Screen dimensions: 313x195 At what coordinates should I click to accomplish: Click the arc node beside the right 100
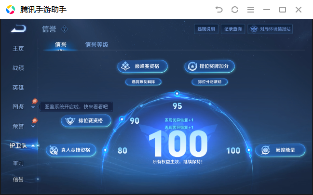tap(249, 150)
